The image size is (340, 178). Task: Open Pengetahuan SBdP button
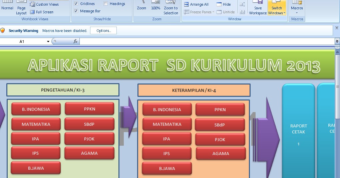tap(89, 124)
